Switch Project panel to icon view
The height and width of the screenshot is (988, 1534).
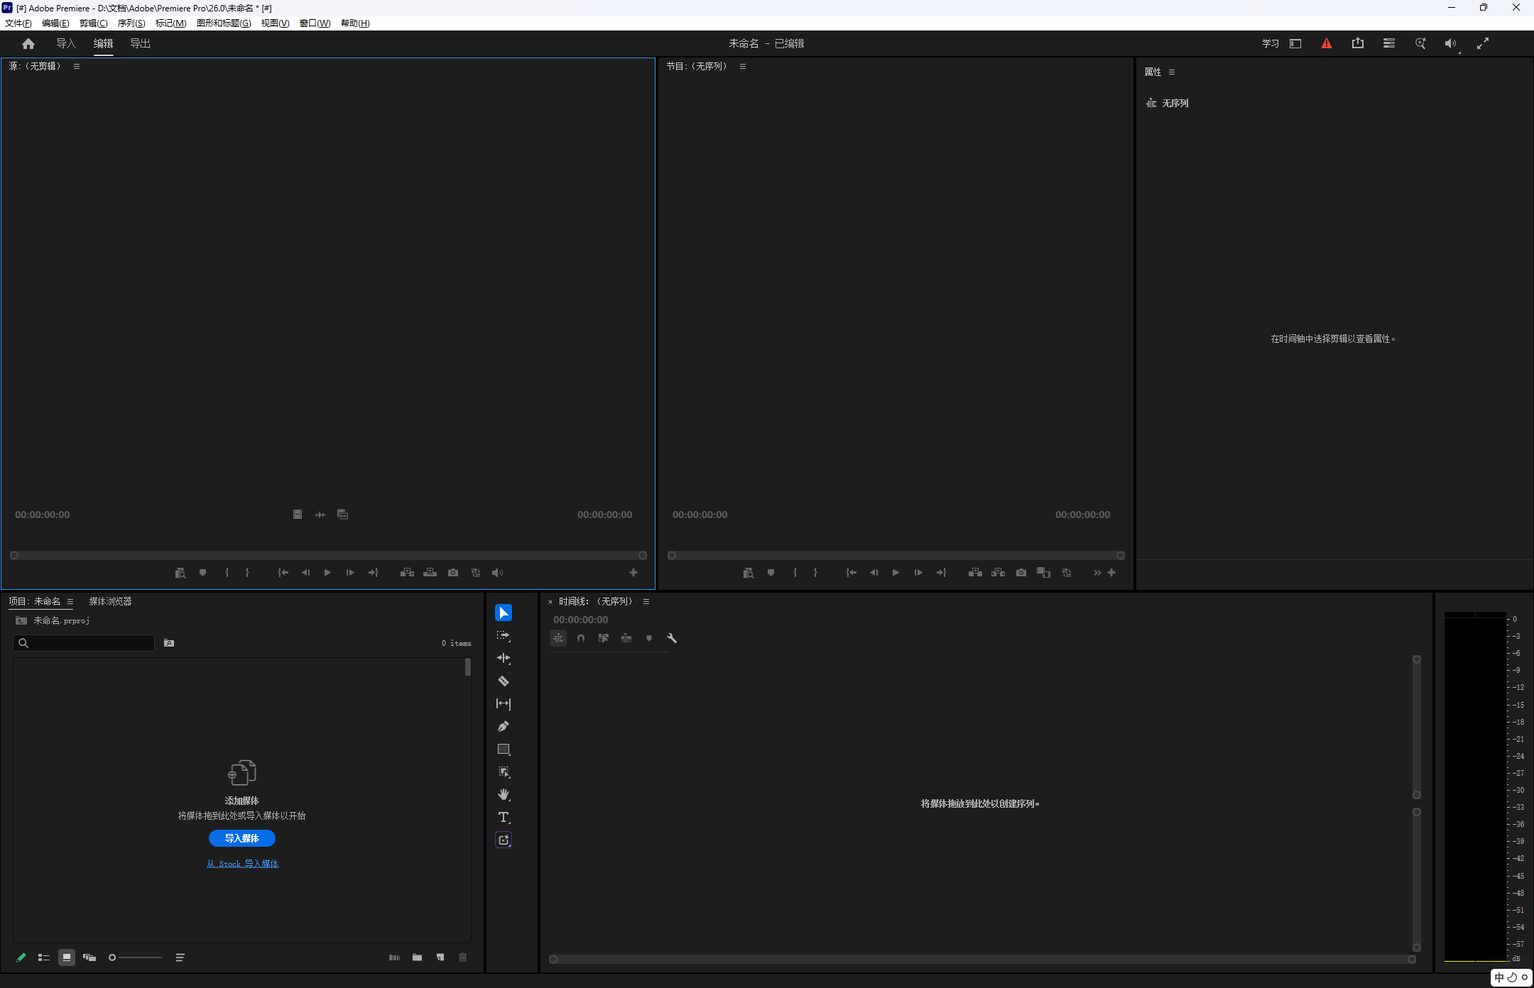click(x=67, y=957)
